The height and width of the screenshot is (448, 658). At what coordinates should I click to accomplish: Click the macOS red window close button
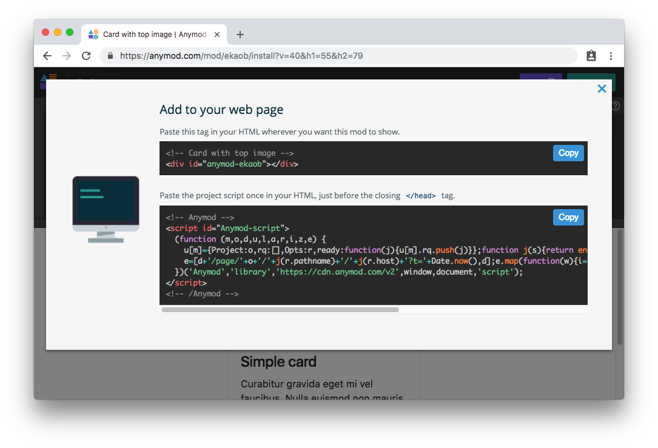coord(45,32)
